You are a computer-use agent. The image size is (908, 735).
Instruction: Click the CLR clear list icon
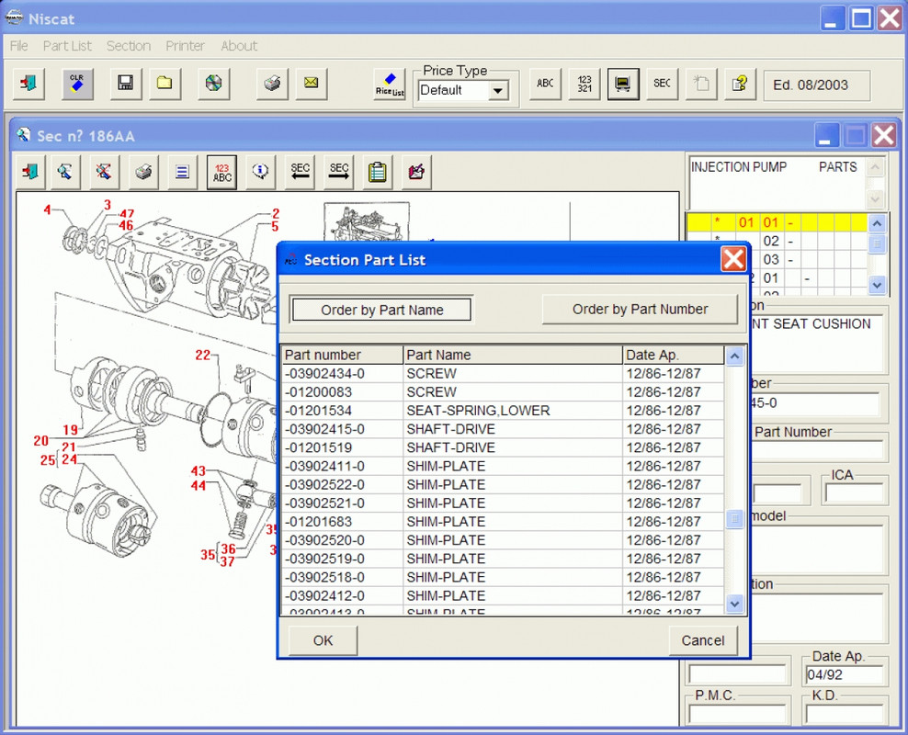[x=77, y=84]
